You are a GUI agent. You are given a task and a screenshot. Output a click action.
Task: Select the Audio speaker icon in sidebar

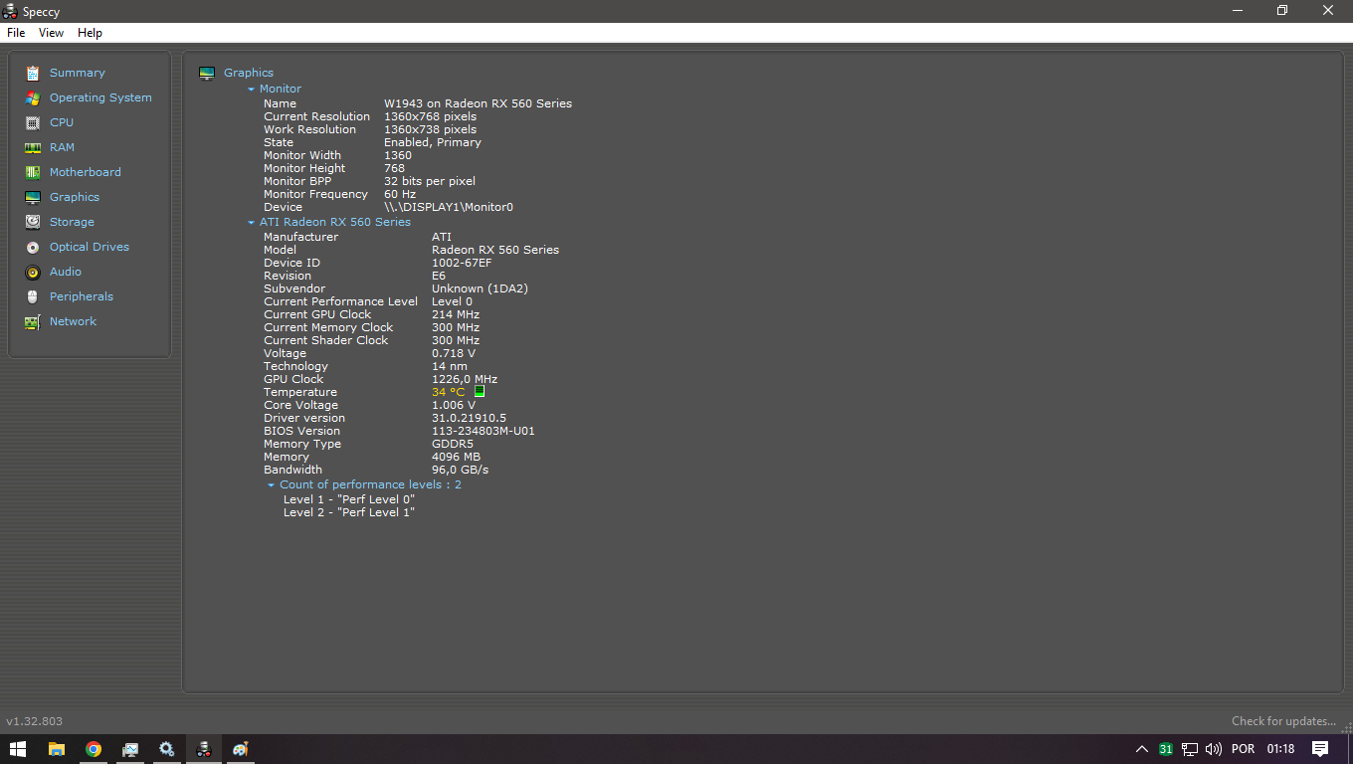(33, 272)
